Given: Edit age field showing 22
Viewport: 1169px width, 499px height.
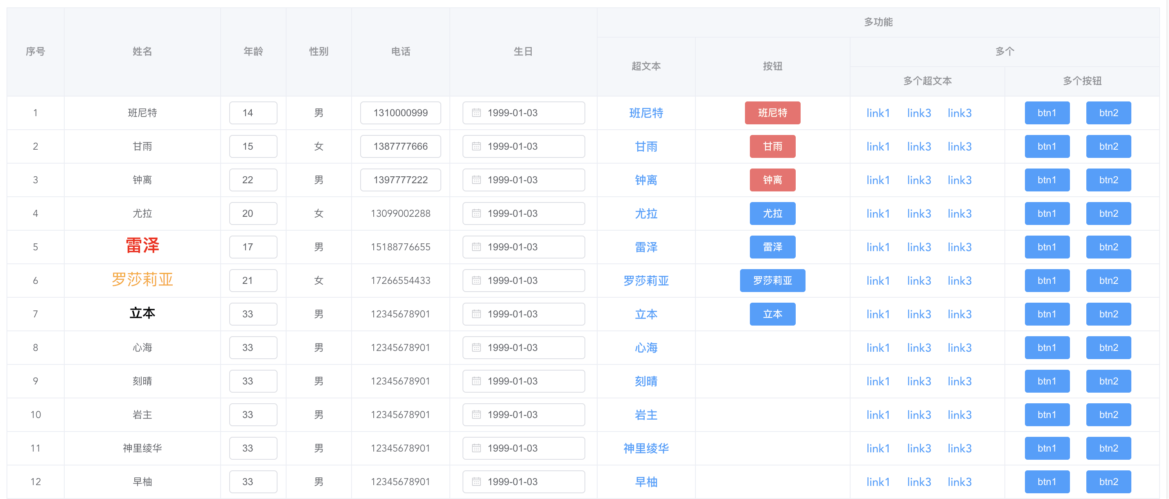Looking at the screenshot, I should click(x=253, y=180).
